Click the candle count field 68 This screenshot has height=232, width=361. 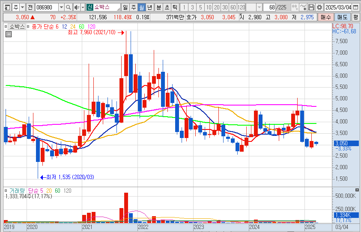click(270, 8)
